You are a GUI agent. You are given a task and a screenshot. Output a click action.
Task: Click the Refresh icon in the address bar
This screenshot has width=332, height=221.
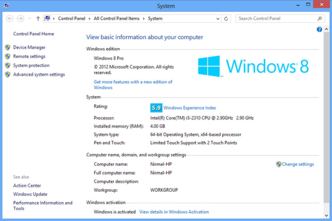(226, 18)
